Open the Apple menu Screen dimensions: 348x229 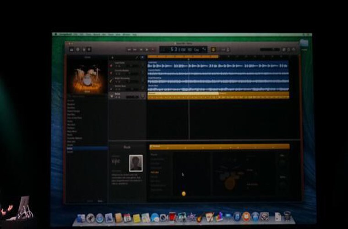tap(55, 34)
